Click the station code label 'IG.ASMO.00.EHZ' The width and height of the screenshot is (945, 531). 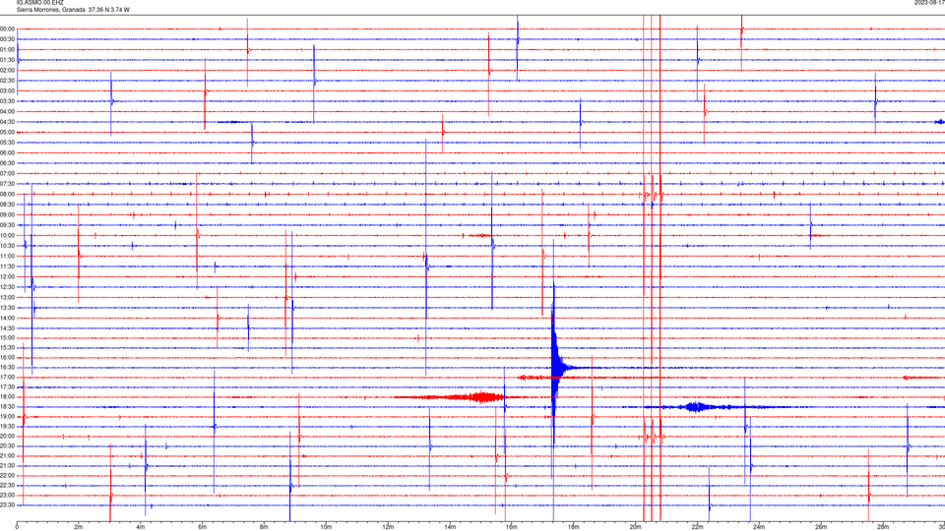click(39, 2)
